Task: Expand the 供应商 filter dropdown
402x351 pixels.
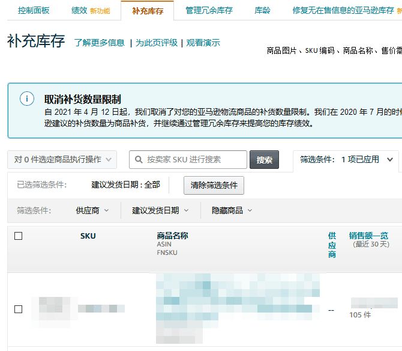Action: click(92, 210)
